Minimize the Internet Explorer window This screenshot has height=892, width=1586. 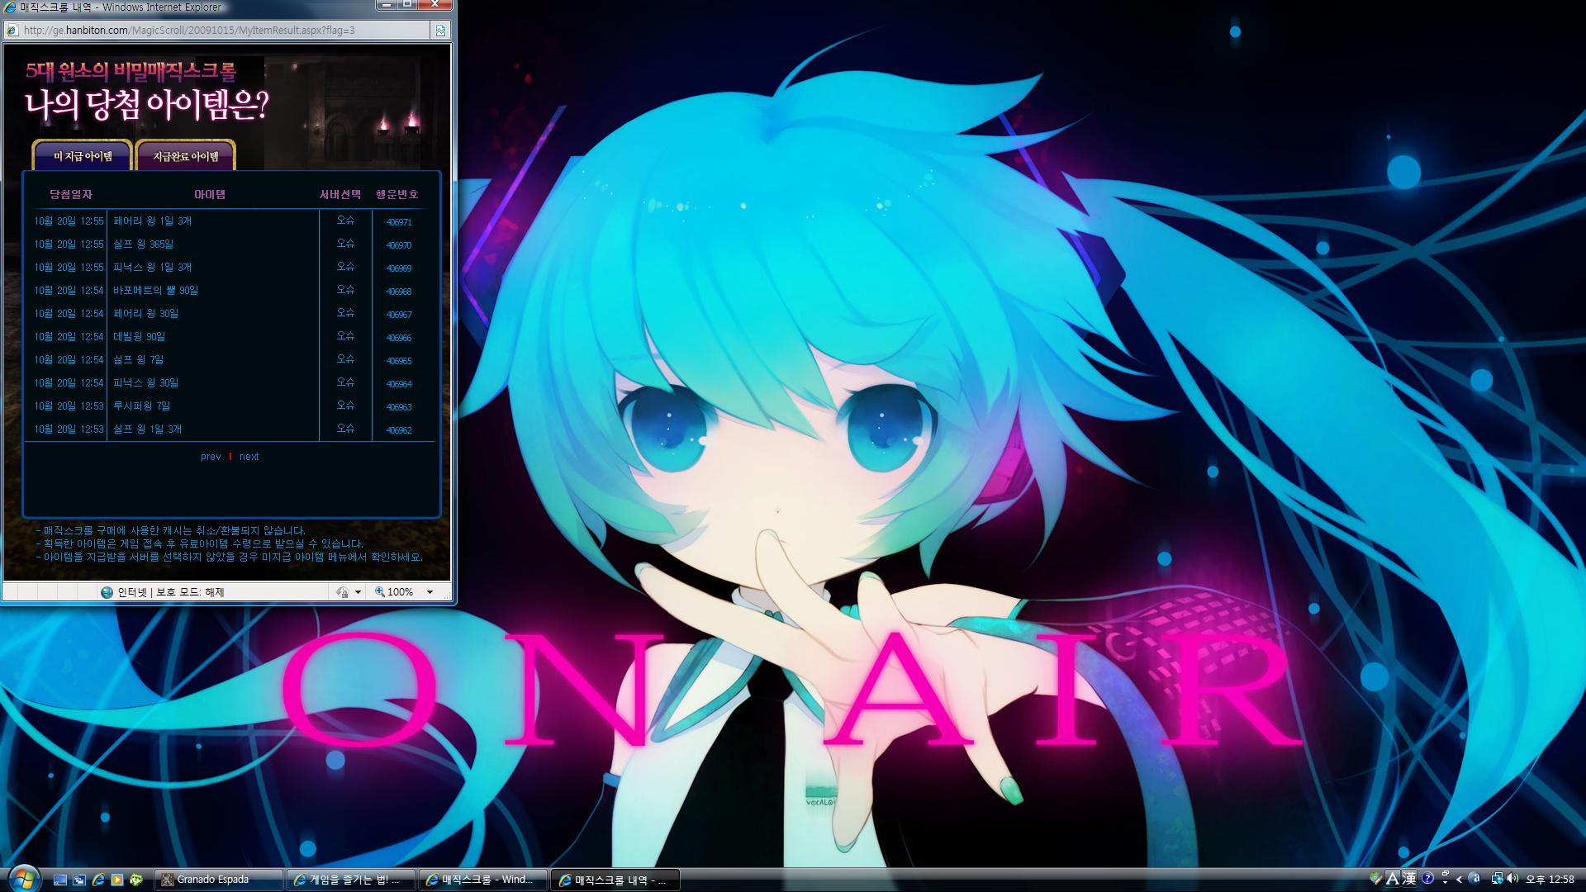[386, 5]
